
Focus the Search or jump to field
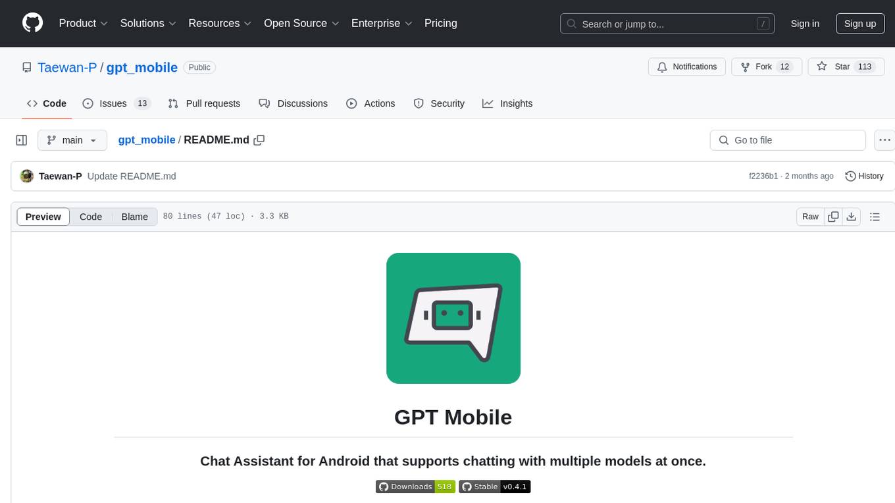(667, 24)
